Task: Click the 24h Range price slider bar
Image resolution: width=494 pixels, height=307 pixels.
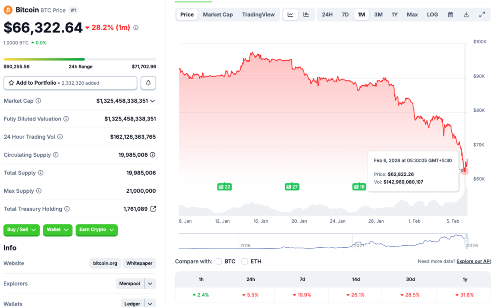Action: pos(80,59)
